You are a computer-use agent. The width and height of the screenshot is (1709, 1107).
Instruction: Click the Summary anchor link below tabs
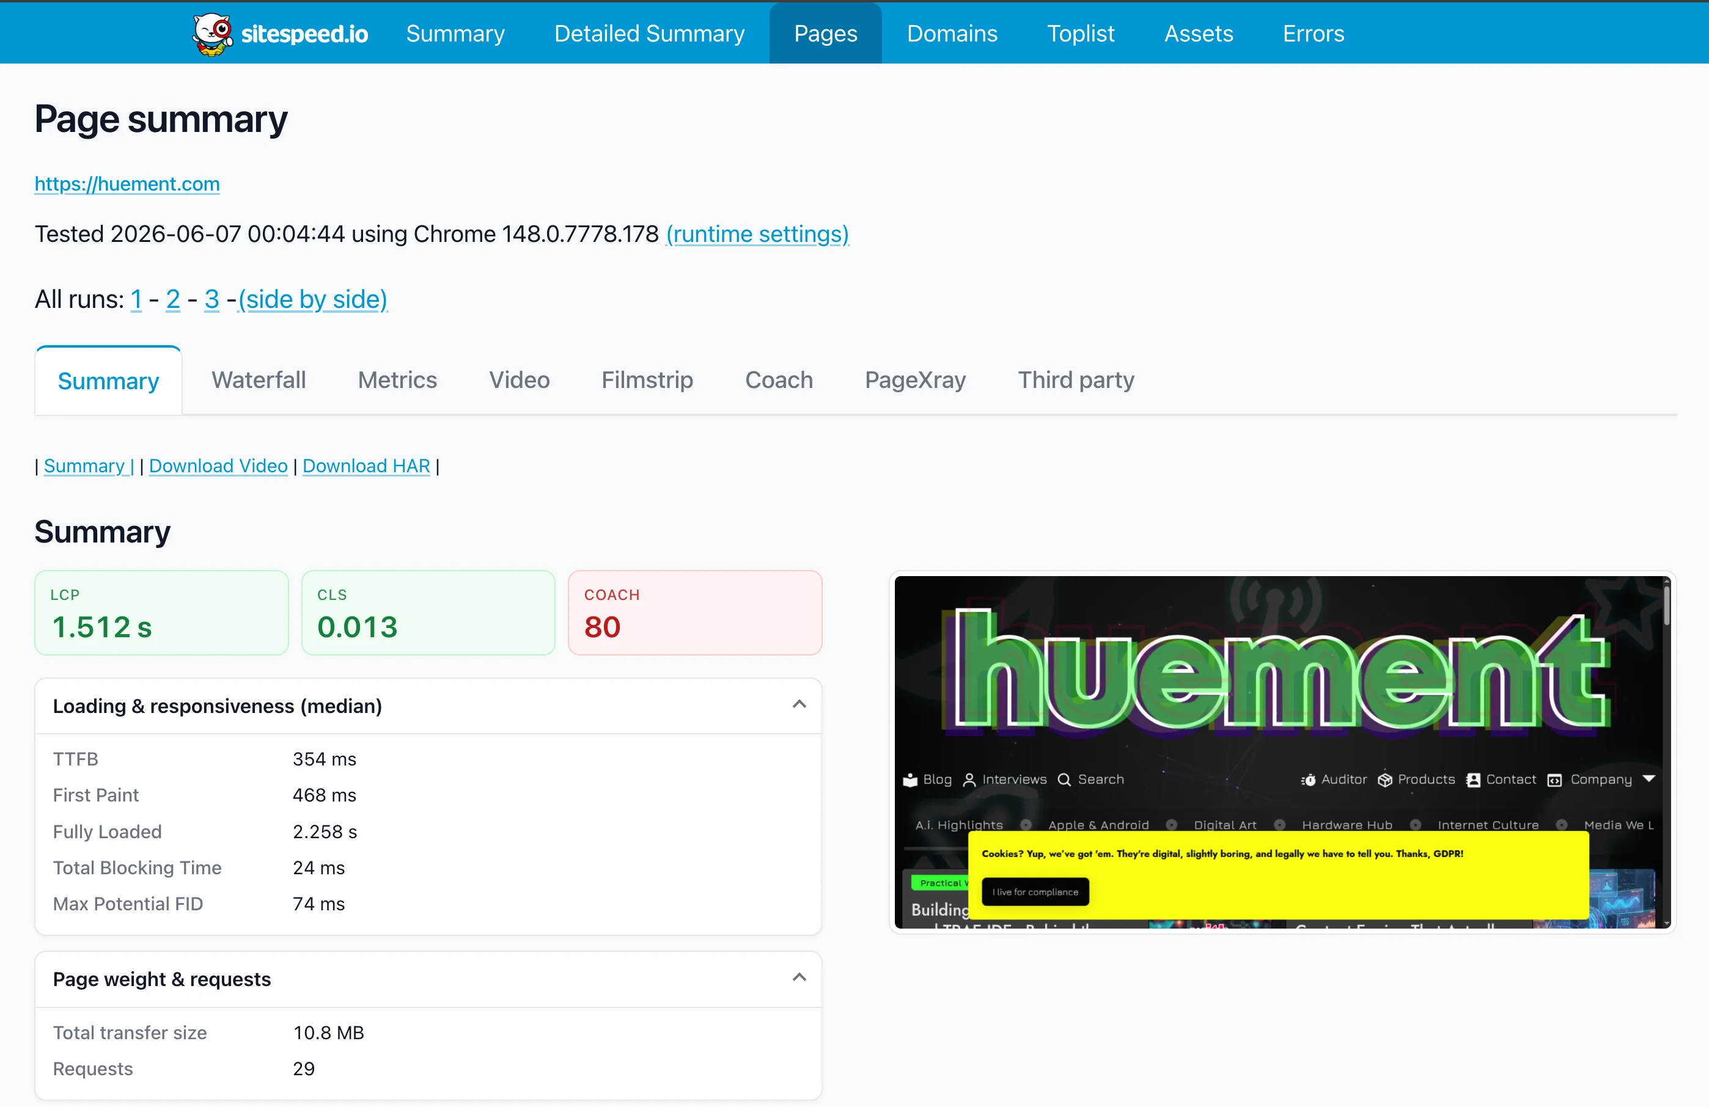pos(88,466)
